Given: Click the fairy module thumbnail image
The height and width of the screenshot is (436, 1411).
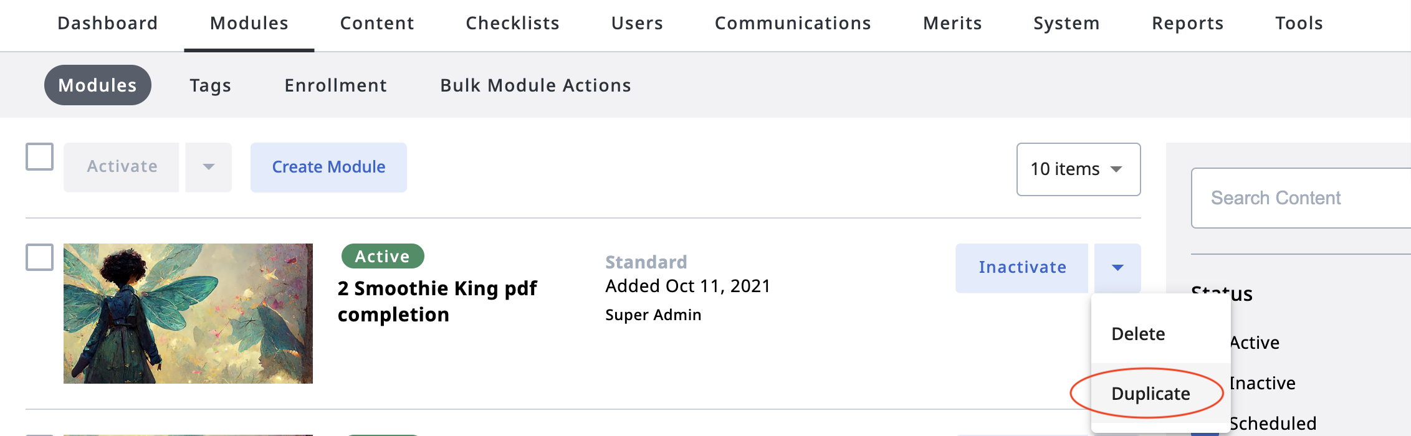Looking at the screenshot, I should coord(188,313).
